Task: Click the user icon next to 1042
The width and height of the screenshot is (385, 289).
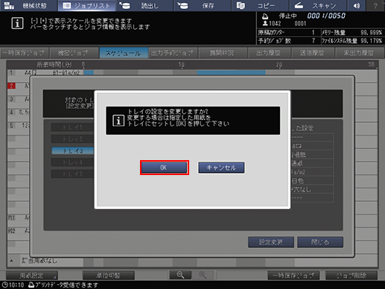Action: (265, 23)
